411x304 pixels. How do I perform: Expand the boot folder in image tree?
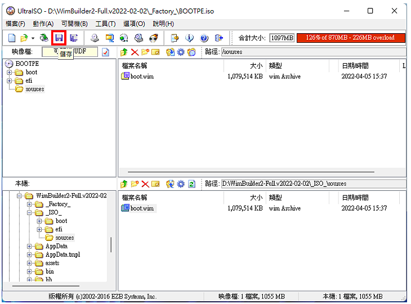click(x=10, y=72)
